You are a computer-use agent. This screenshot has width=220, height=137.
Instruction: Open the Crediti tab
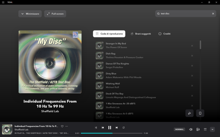tap(164, 34)
